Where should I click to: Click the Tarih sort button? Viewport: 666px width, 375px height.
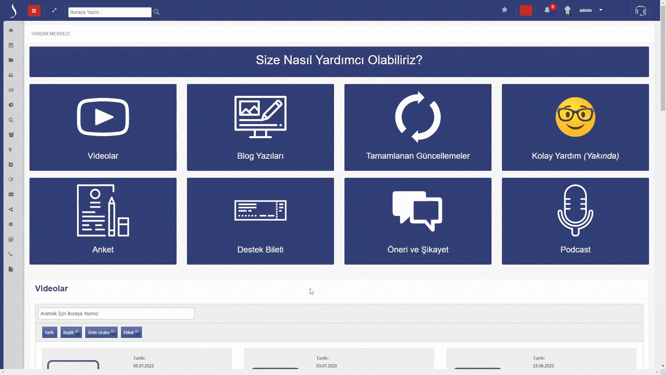49,332
